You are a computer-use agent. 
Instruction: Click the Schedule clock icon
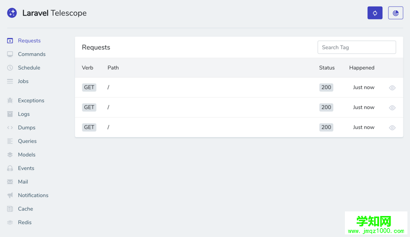point(10,68)
